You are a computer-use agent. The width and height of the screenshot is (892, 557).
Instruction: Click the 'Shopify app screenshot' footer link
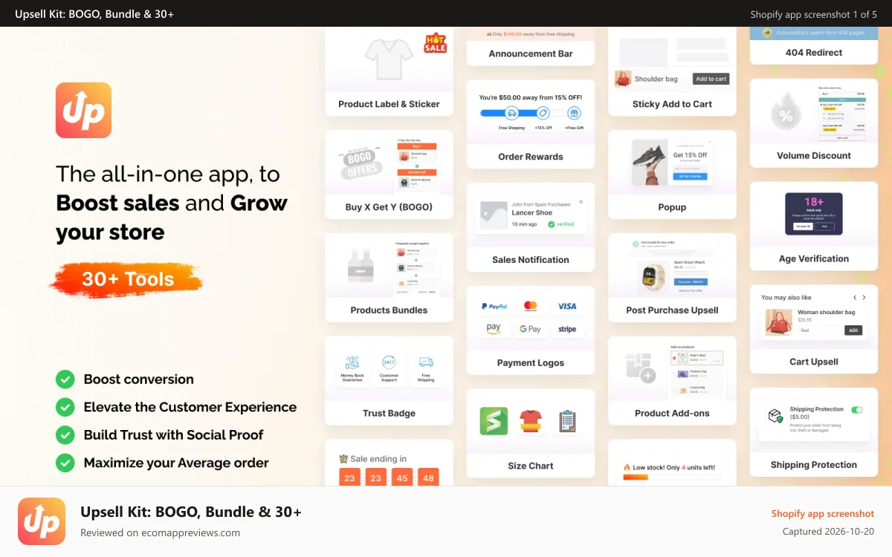coord(823,513)
